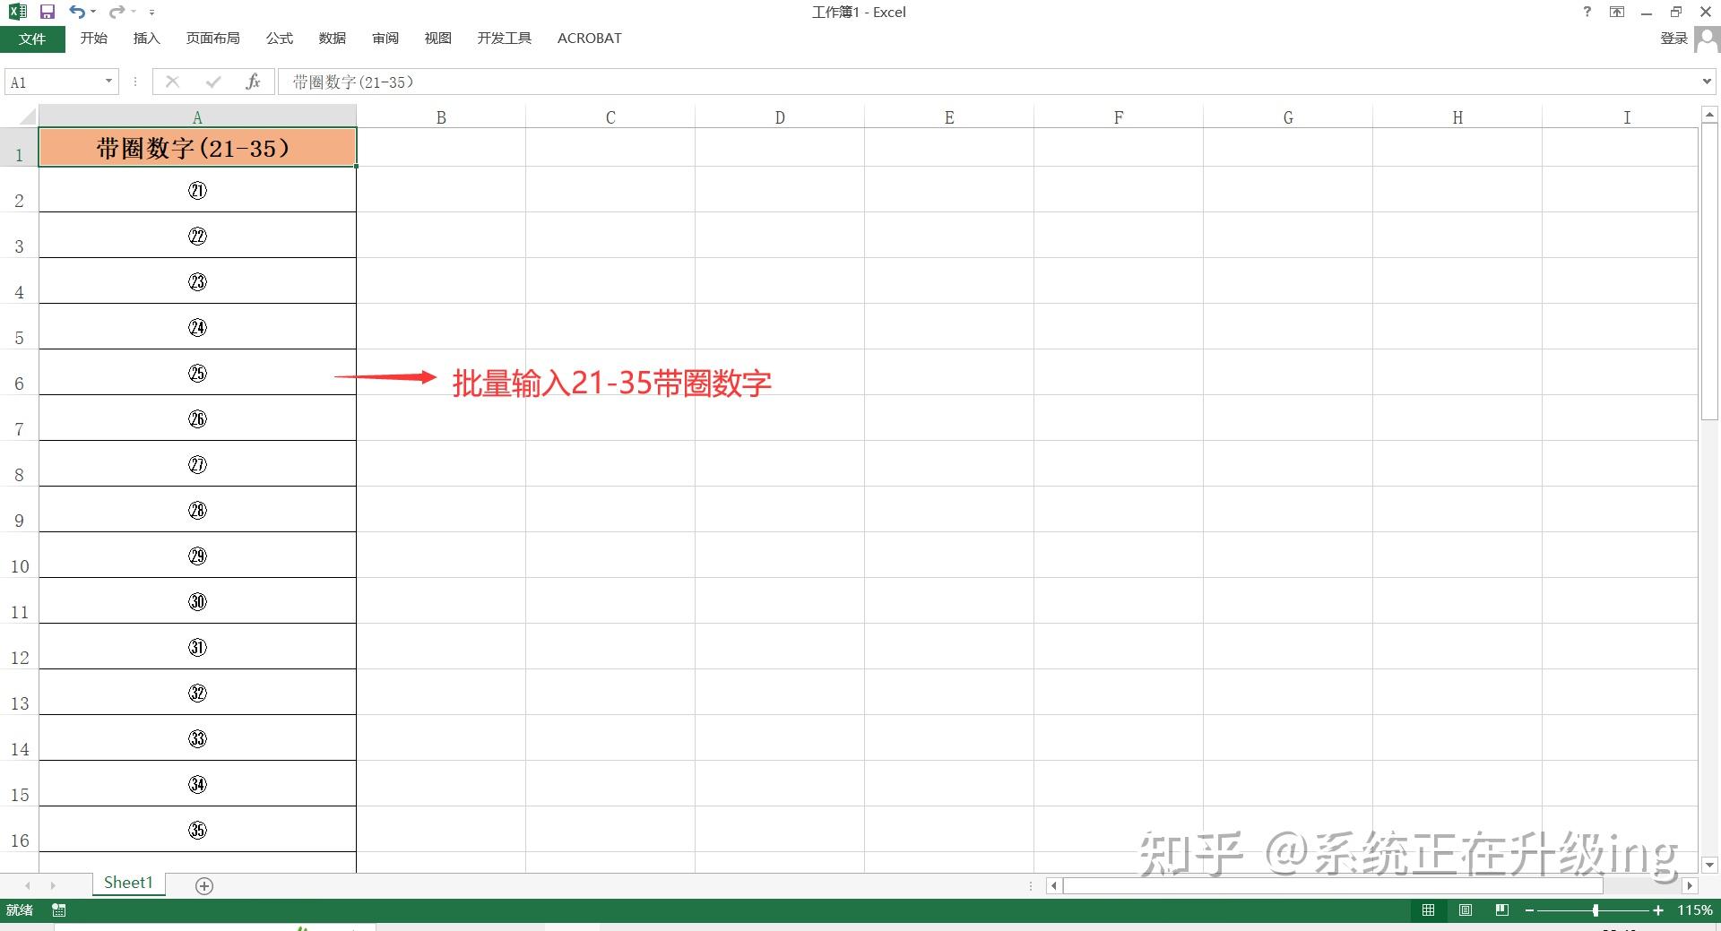The height and width of the screenshot is (931, 1721).
Task: Click the horizontal scrollbar right arrow
Action: point(1690,885)
